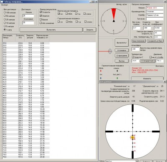This screenshot has width=167, height=162.
Task: Enable the Время output checkbox
Action: click(44, 20)
